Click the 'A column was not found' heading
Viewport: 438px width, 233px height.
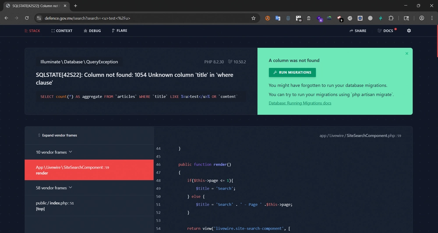(x=294, y=61)
